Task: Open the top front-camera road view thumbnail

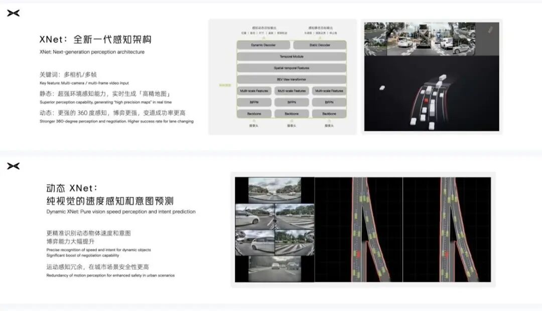Action: (x=275, y=190)
